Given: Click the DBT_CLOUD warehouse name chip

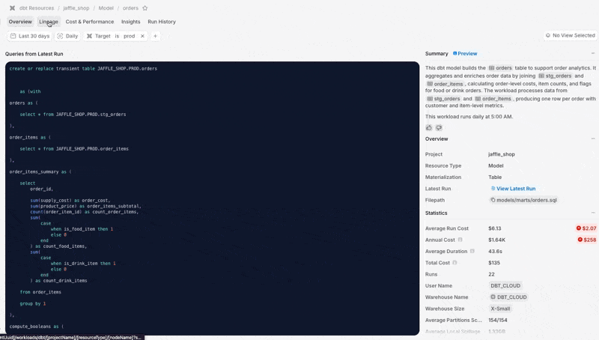Looking at the screenshot, I should tap(508, 297).
